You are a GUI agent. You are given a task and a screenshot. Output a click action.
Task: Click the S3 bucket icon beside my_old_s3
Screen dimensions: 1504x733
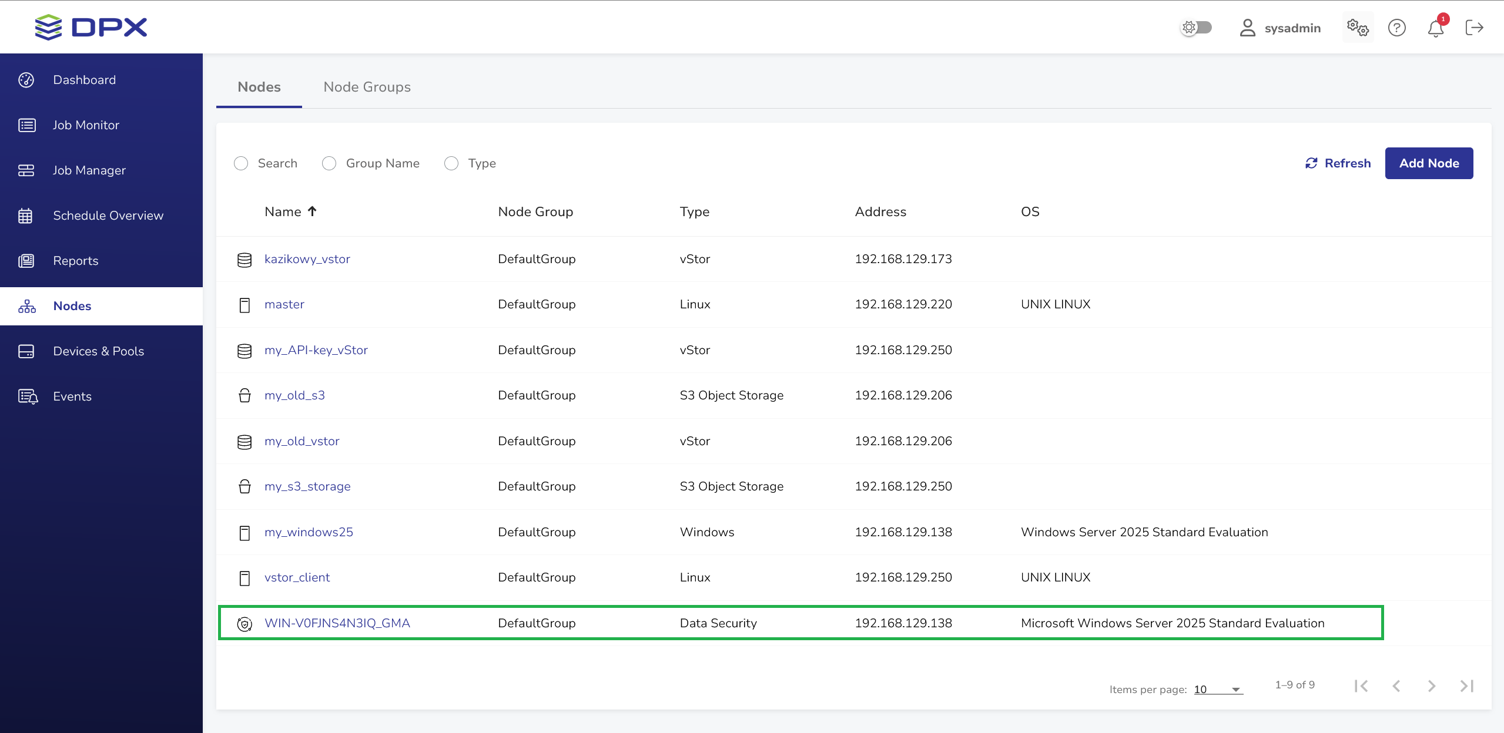pos(244,396)
